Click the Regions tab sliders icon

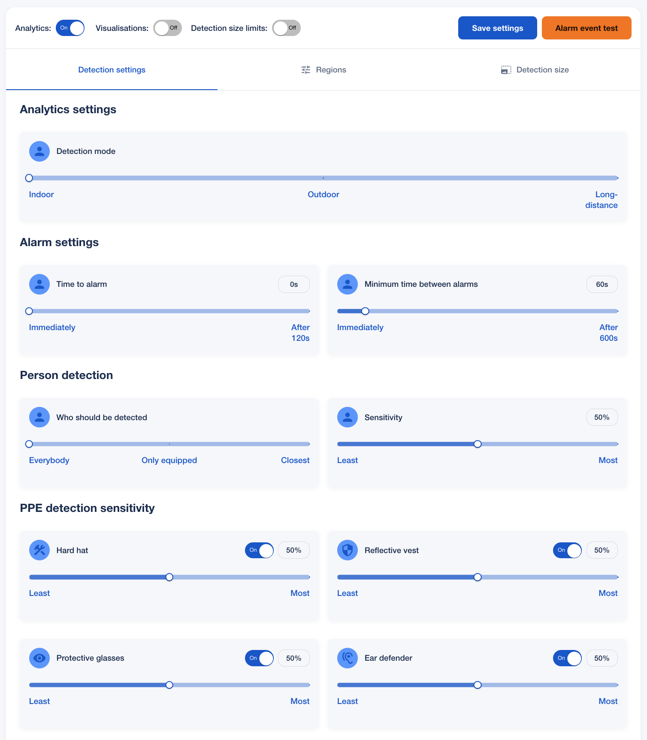[305, 70]
